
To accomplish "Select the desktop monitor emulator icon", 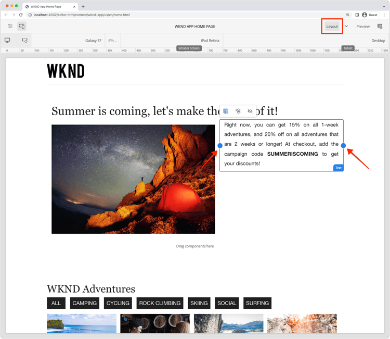I will 7,40.
